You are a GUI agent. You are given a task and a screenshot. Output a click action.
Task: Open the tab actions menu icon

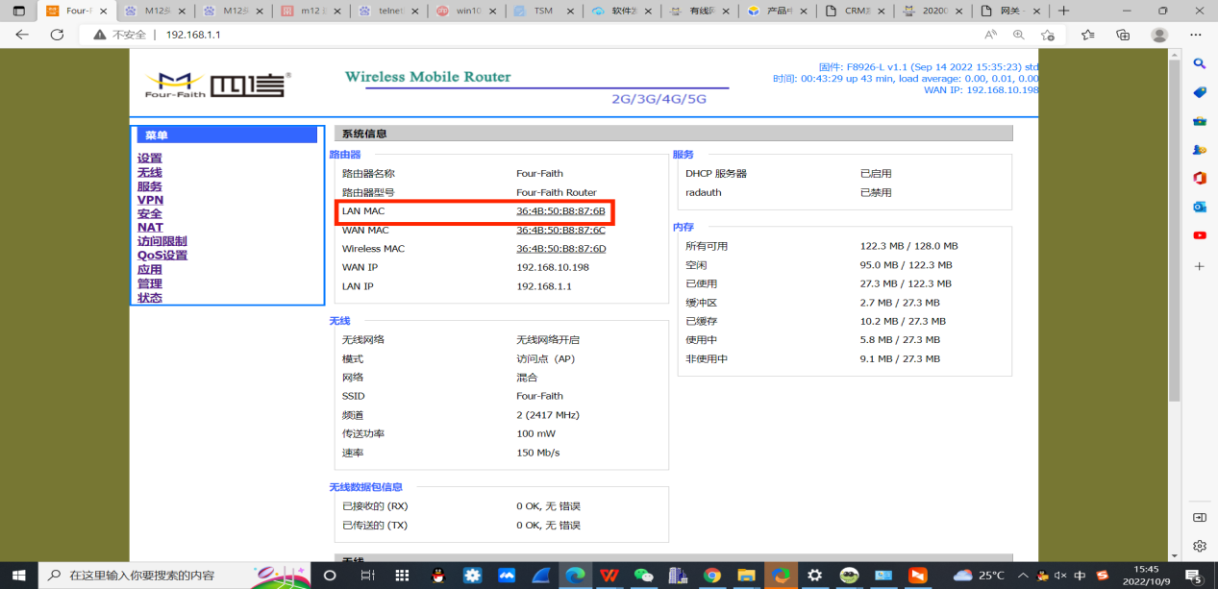(x=18, y=12)
